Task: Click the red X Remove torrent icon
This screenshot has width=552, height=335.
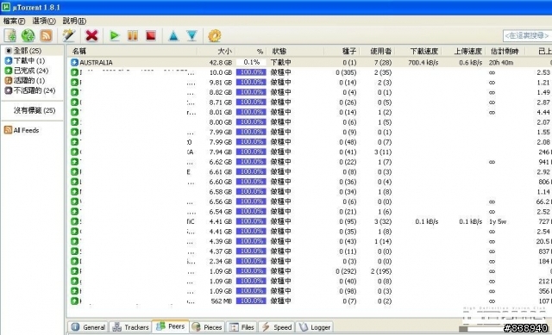Action: (91, 35)
